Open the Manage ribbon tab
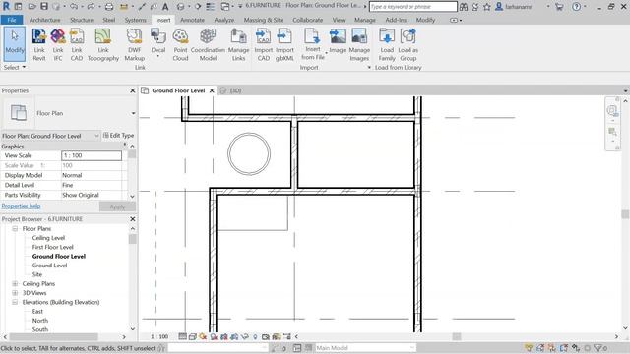The image size is (630, 354). 365,20
